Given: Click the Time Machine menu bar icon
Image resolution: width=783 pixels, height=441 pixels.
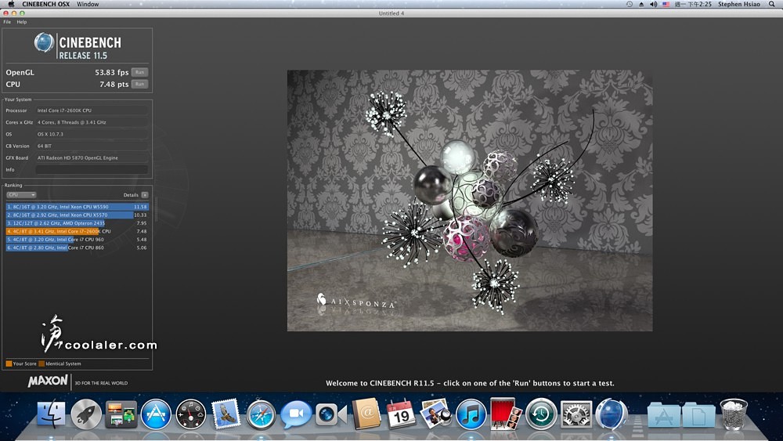Looking at the screenshot, I should (x=630, y=4).
